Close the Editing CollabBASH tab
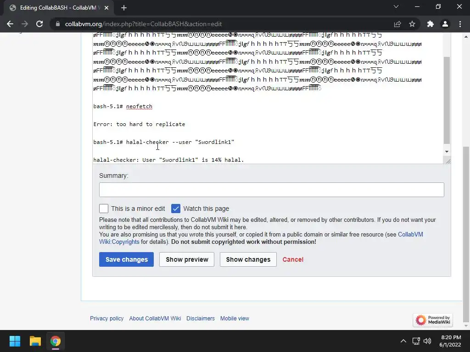Viewport: 470px width, 352px height. pyautogui.click(x=106, y=8)
